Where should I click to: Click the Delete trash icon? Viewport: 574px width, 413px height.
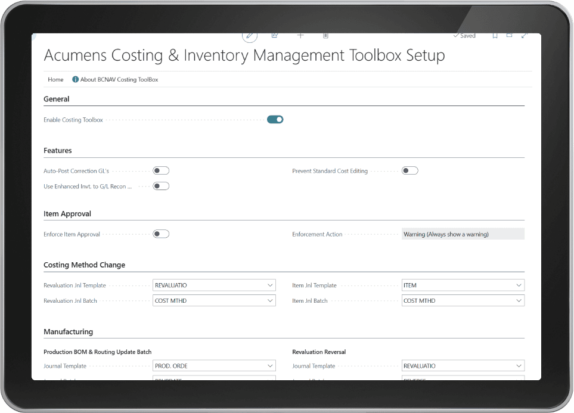coord(325,36)
